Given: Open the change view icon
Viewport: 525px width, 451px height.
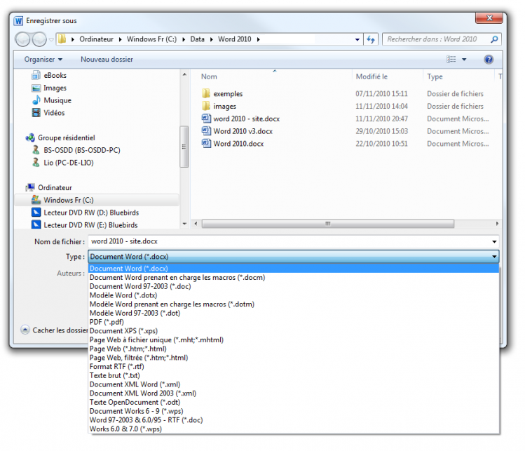Looking at the screenshot, I should [452, 60].
